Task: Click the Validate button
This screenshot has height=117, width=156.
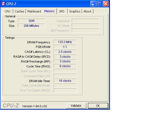Action: 76,106
